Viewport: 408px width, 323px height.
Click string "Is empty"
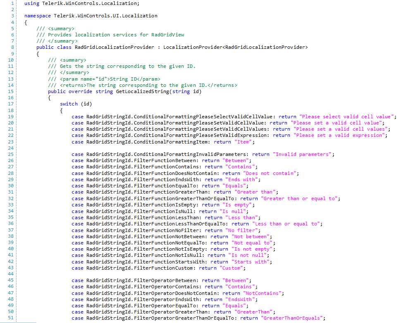point(237,205)
